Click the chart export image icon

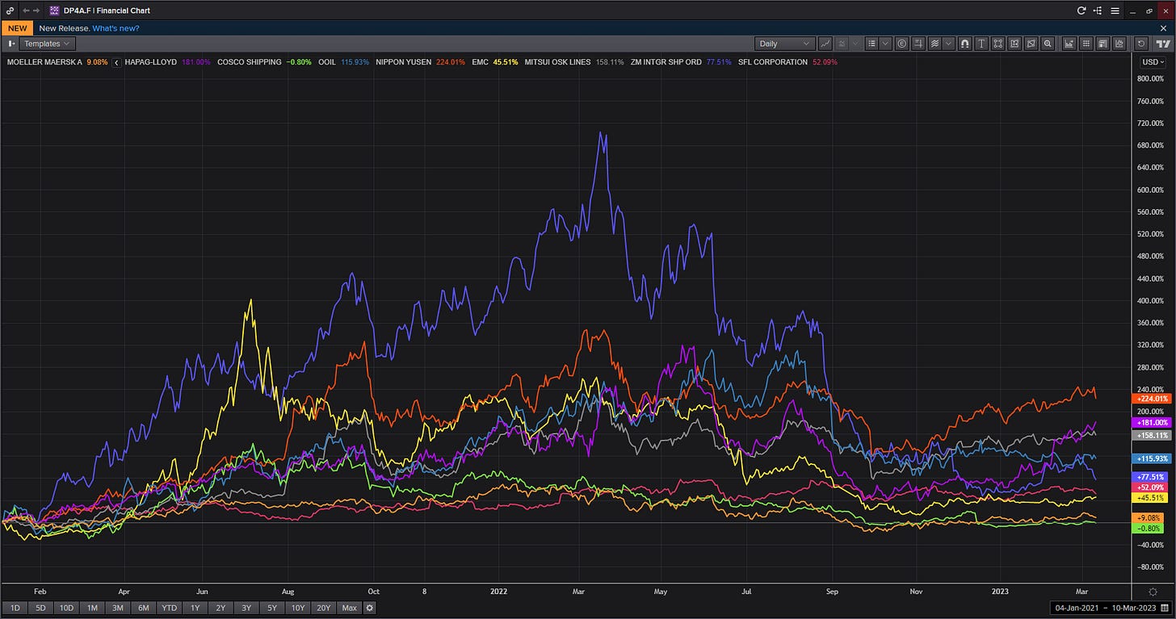coord(1119,44)
